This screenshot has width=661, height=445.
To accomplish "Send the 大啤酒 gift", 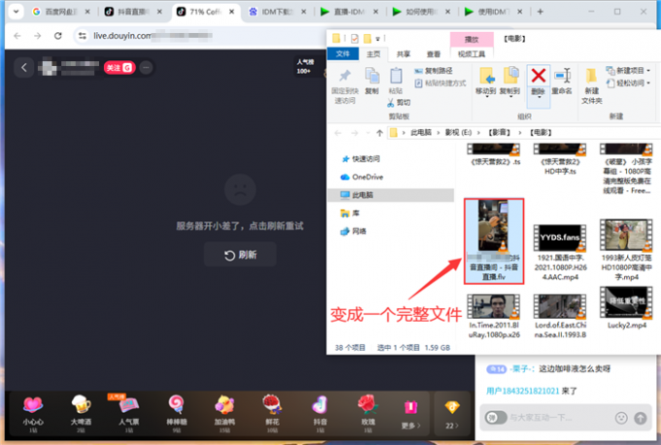I will pyautogui.click(x=81, y=413).
